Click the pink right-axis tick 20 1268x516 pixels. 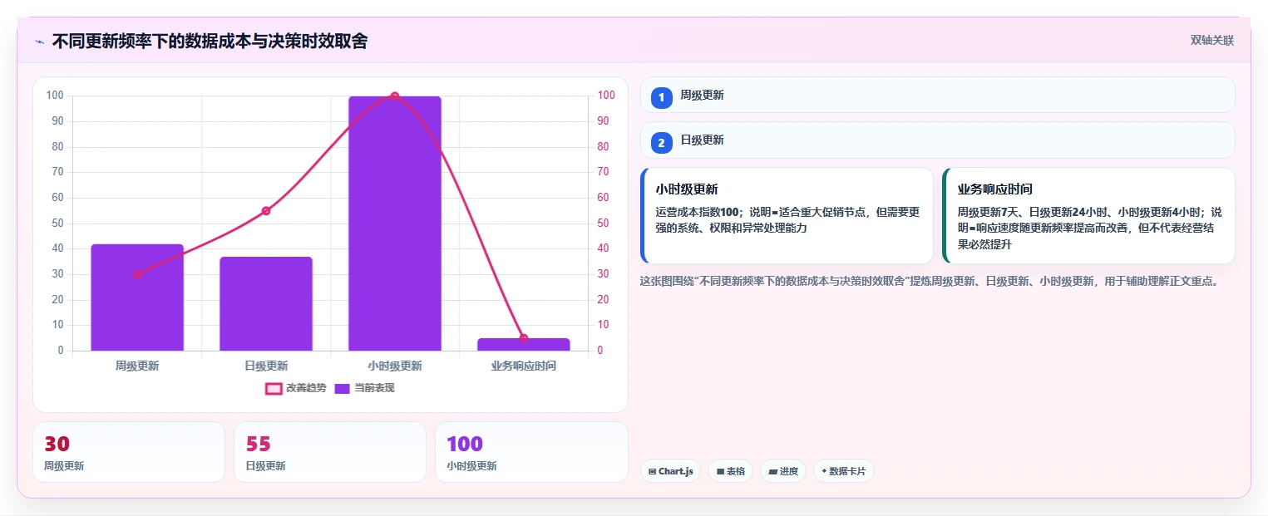pyautogui.click(x=604, y=300)
